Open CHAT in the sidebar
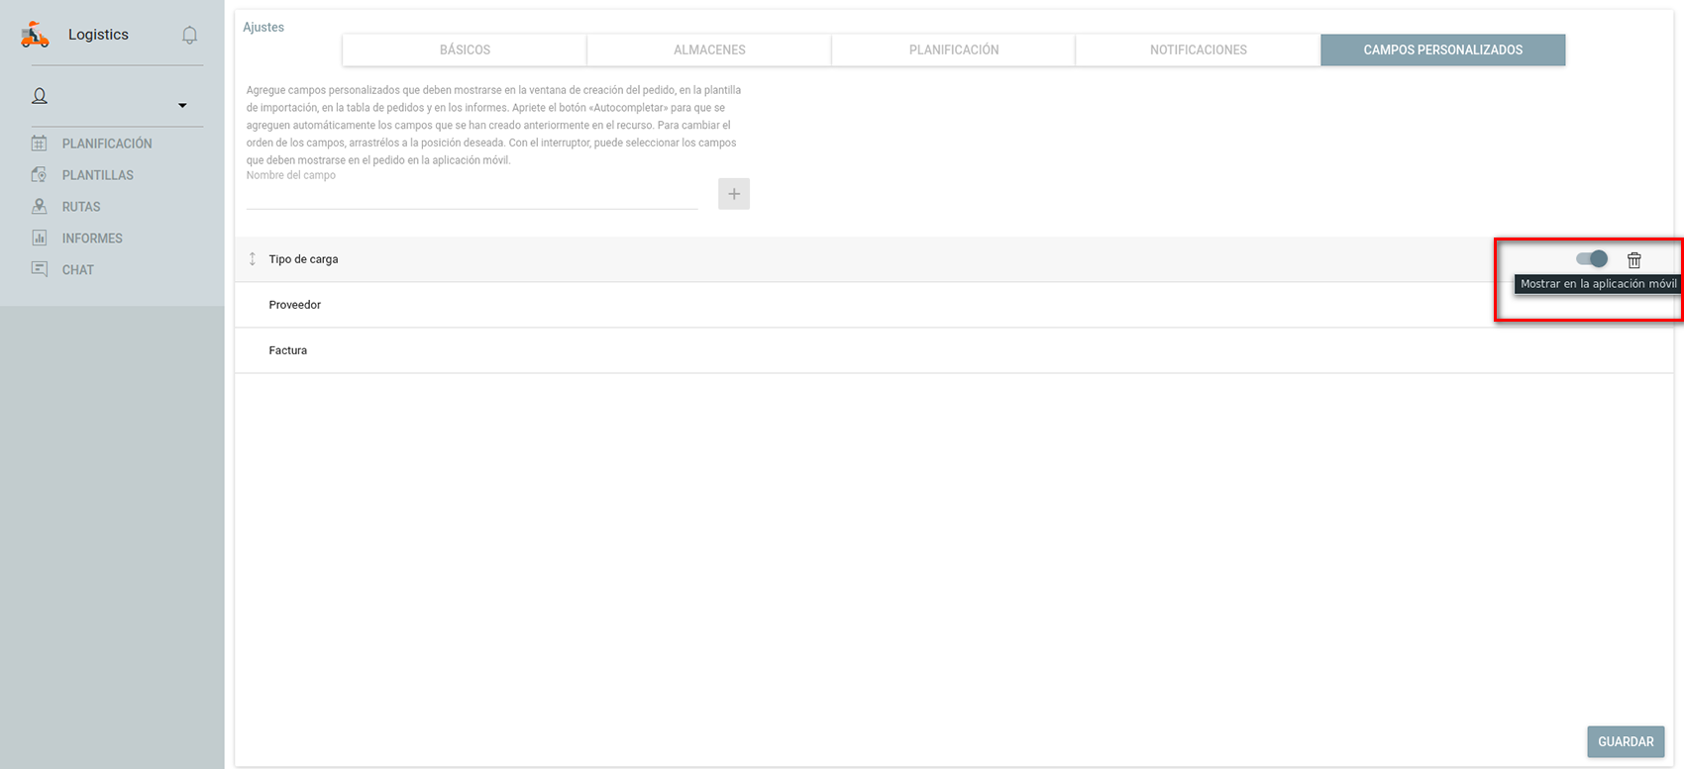The image size is (1684, 769). [78, 270]
